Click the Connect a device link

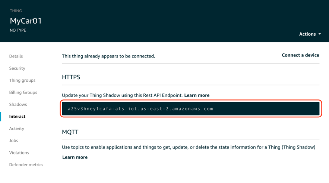coord(300,55)
